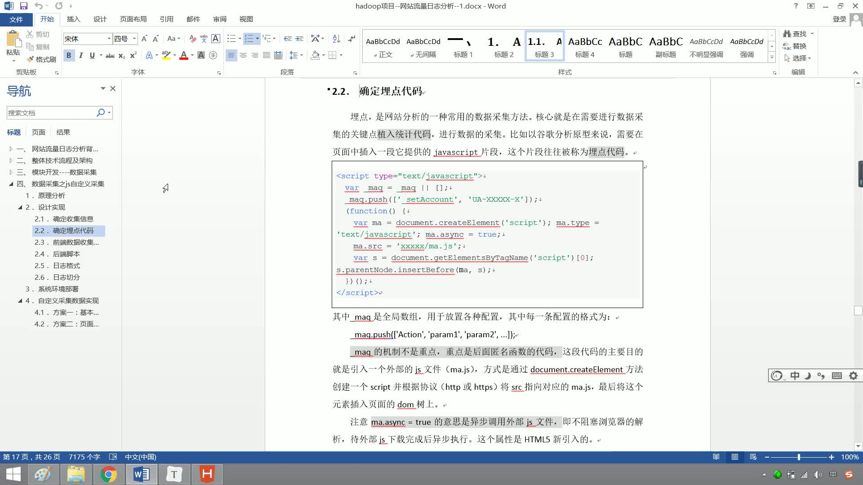Open Word from the Windows taskbar

pos(142,474)
